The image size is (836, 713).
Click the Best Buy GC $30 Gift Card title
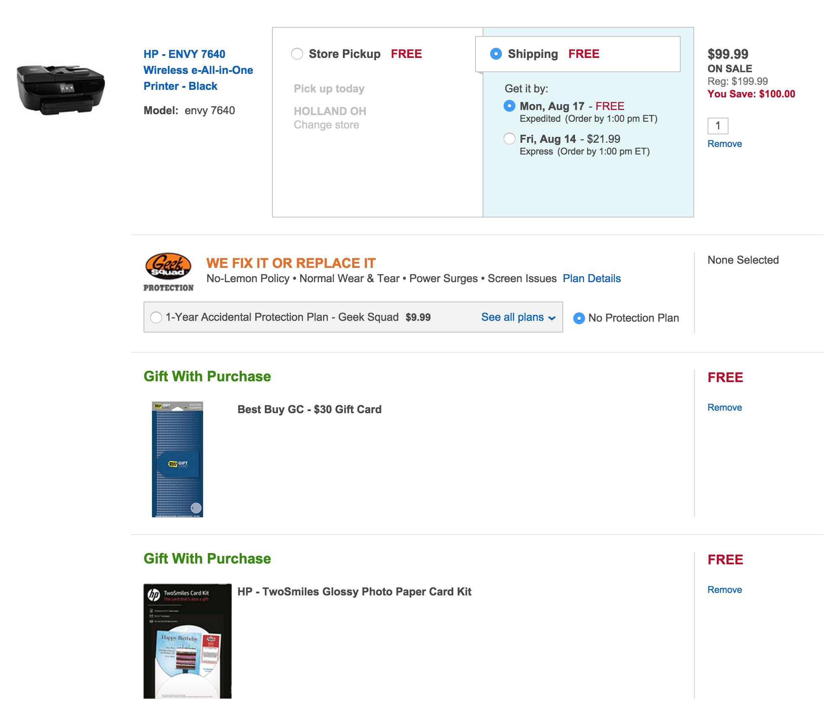(309, 409)
